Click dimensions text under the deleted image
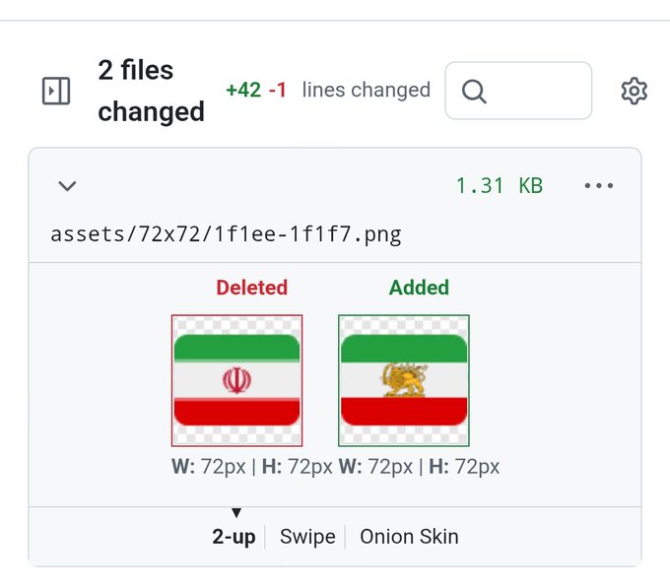This screenshot has width=670, height=587. tap(251, 467)
